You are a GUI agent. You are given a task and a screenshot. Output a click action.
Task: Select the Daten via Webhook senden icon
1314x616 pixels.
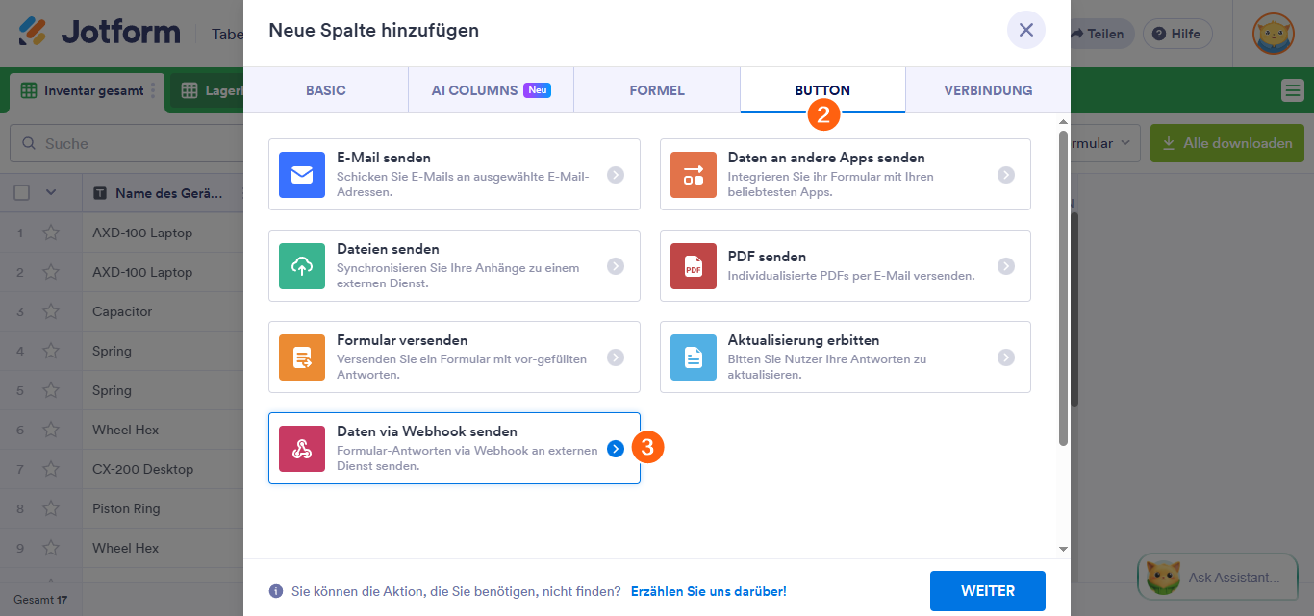point(304,448)
